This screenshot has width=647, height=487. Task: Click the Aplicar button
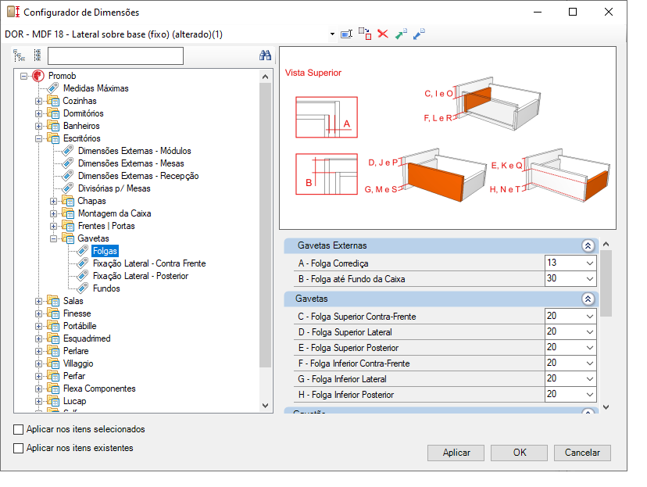click(x=456, y=453)
